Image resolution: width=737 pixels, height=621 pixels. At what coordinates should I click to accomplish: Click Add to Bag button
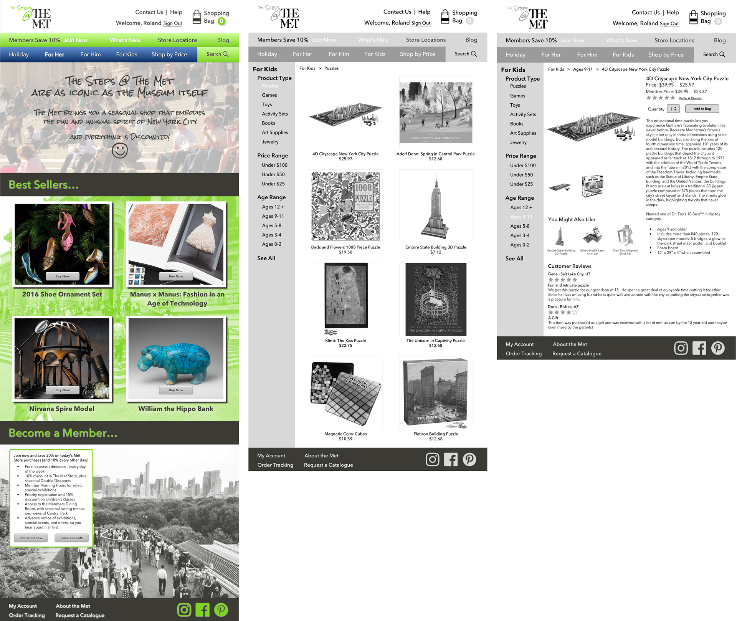pos(702,109)
